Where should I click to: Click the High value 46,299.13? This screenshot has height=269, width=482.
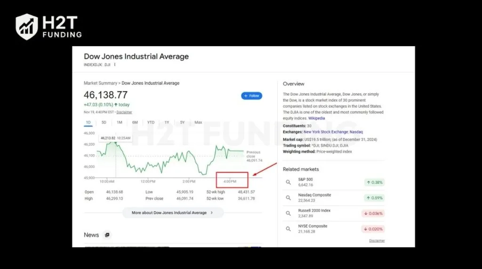point(114,198)
